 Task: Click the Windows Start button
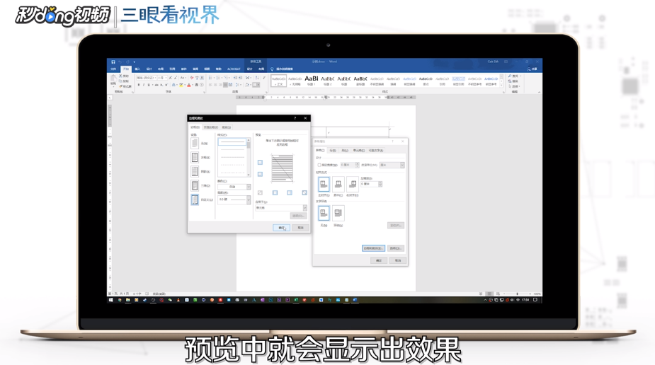coord(110,300)
